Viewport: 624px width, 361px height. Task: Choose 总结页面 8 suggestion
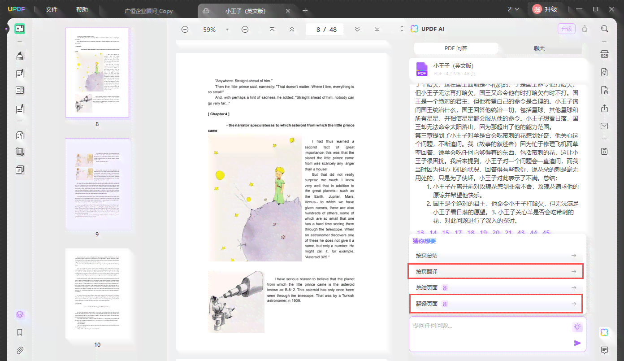pyautogui.click(x=495, y=287)
